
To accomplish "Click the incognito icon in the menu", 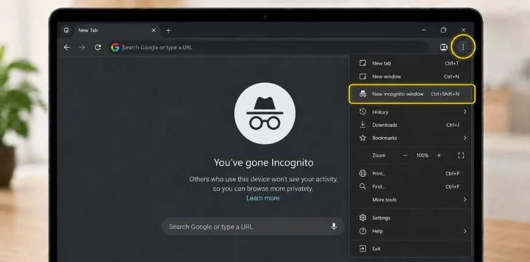I will (363, 94).
